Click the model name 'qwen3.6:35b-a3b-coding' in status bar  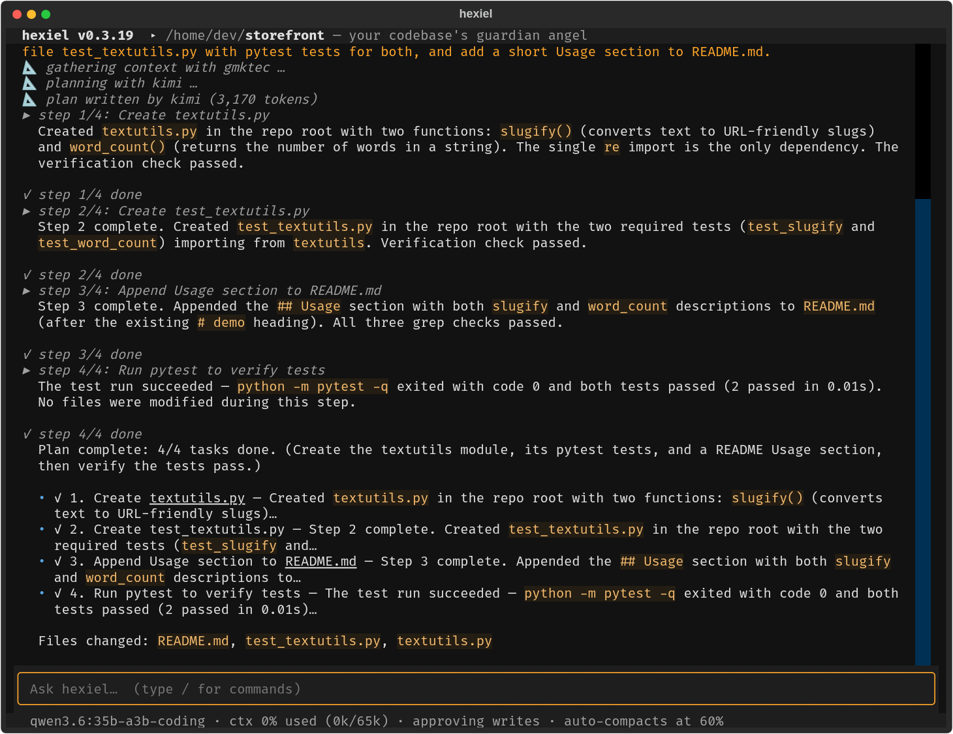(x=117, y=721)
